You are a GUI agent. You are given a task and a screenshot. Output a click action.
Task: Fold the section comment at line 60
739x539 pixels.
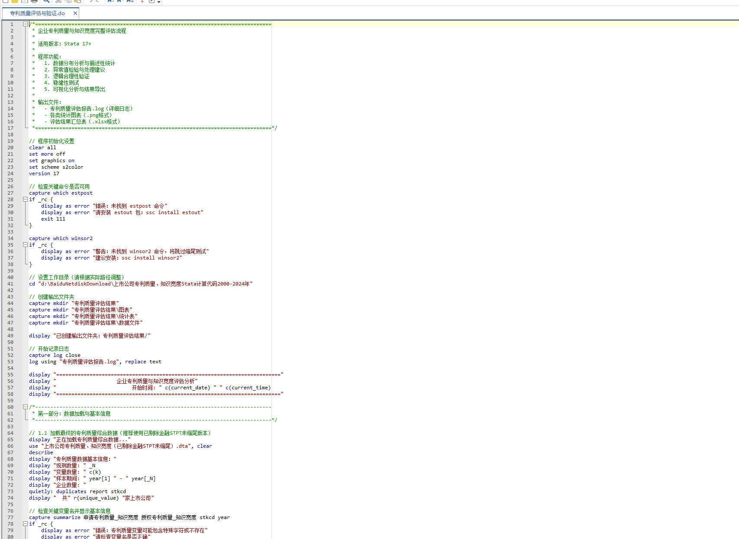pyautogui.click(x=25, y=407)
